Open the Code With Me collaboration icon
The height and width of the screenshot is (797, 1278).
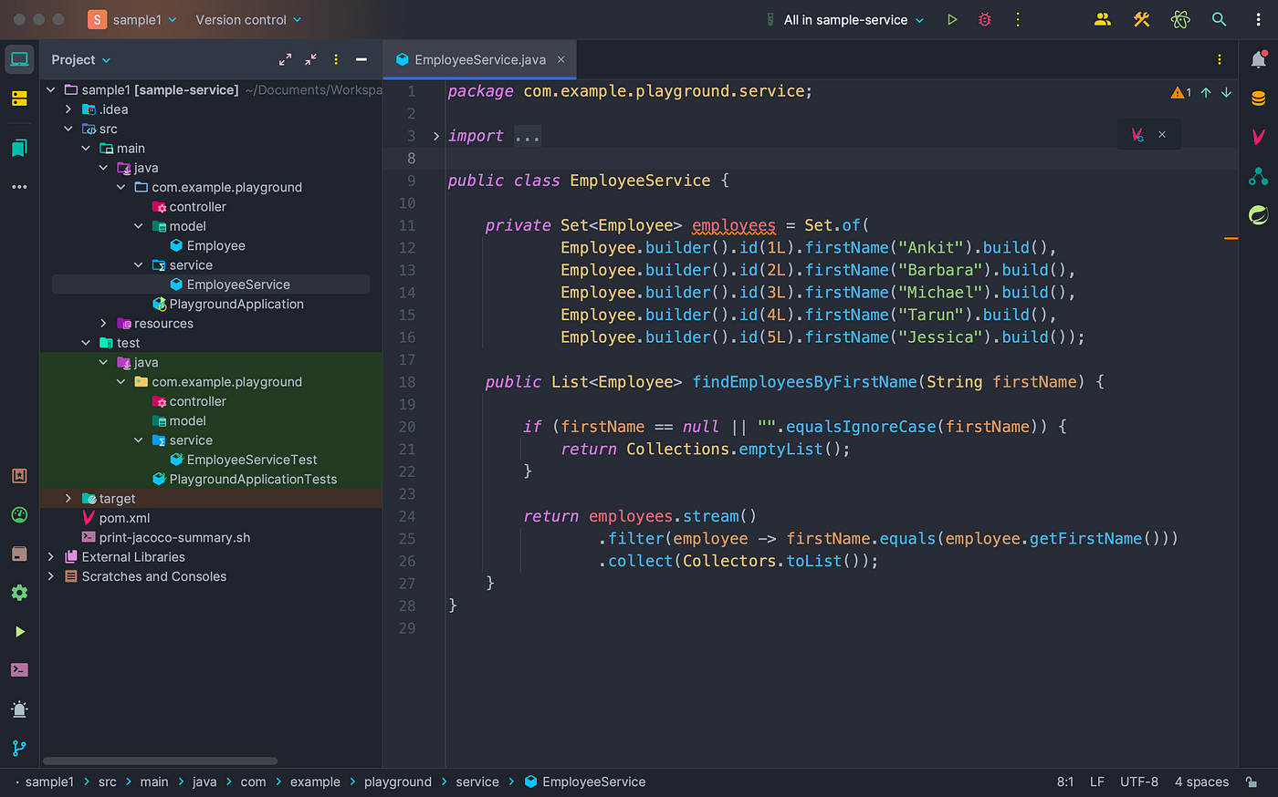point(1102,19)
